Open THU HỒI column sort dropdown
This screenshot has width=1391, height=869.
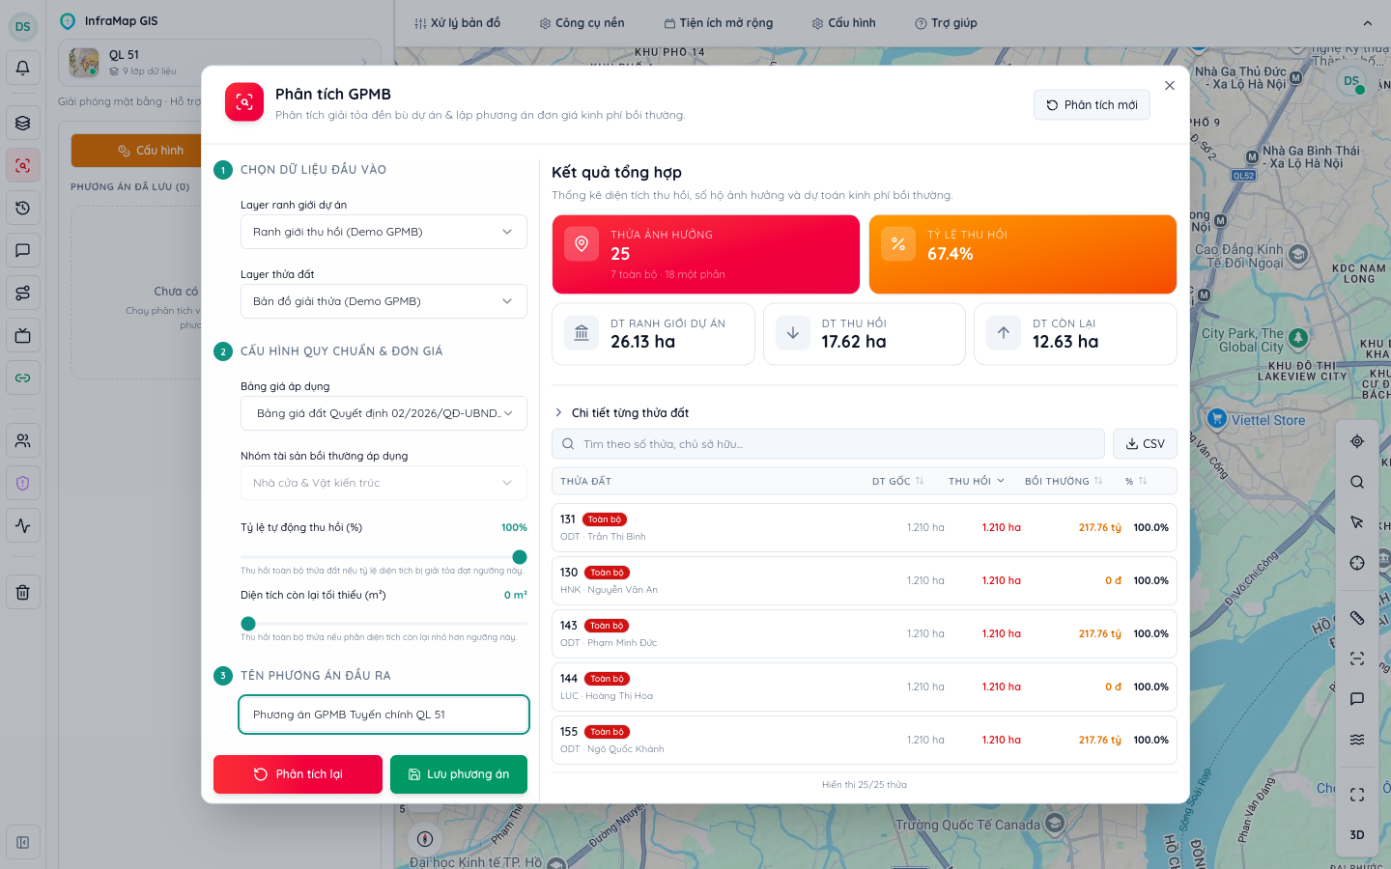[977, 481]
